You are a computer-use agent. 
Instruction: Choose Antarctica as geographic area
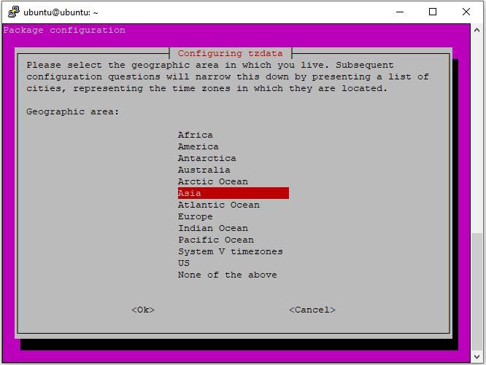coord(207,158)
